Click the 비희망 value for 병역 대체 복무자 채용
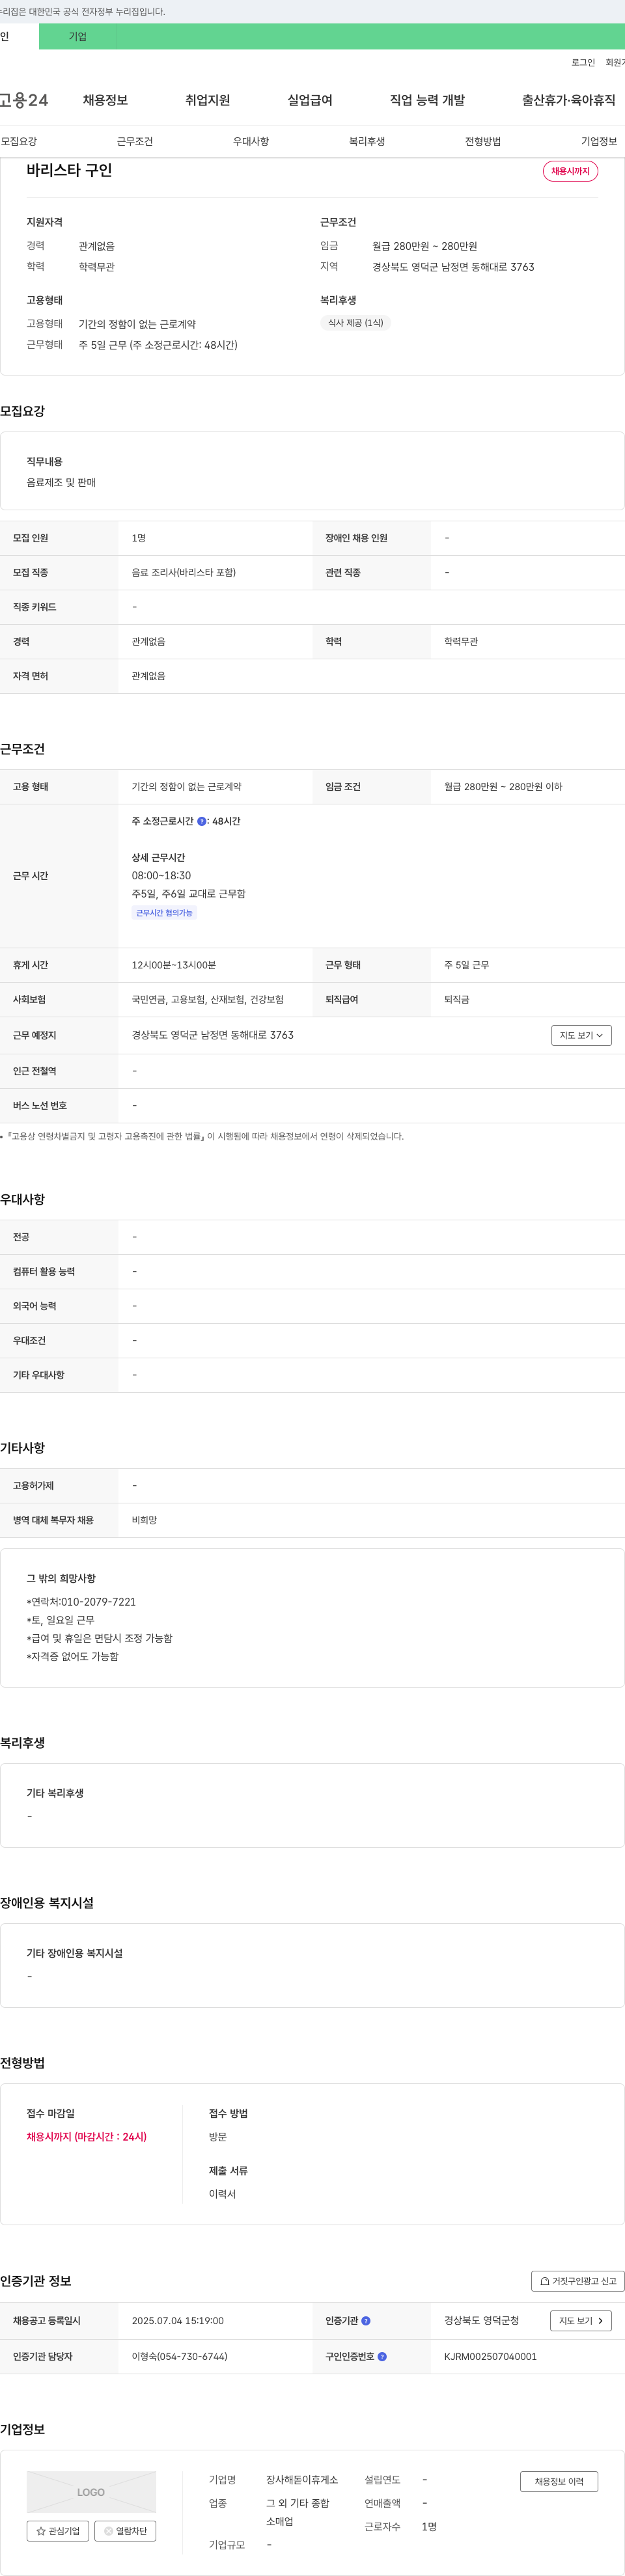Screen dimensions: 625x2576 (144, 1520)
